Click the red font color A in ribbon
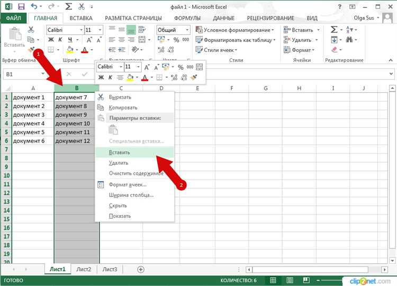The image size is (397, 286). pos(85,50)
